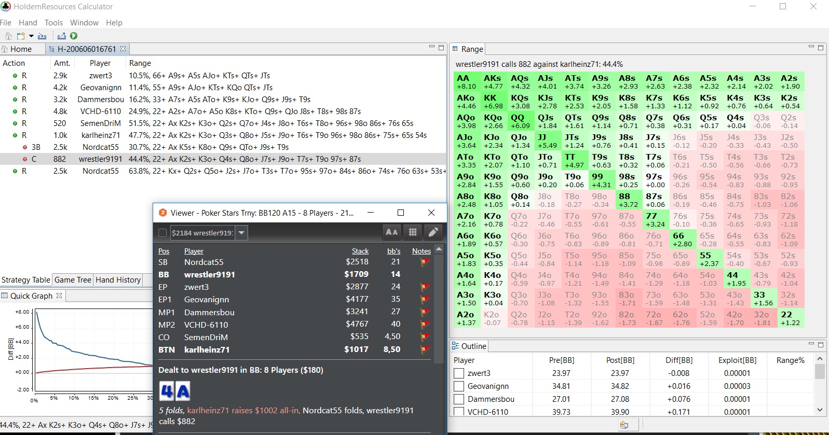The height and width of the screenshot is (435, 829).
Task: Click the notes flag for SemenDriM
Action: (425, 337)
